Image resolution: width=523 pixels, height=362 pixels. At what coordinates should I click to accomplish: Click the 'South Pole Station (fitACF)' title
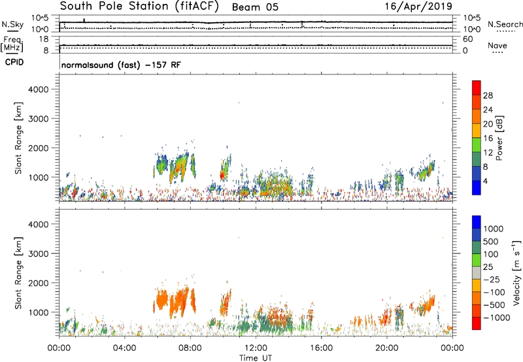coord(139,6)
